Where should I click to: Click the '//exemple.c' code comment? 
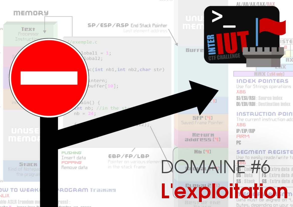(82, 42)
